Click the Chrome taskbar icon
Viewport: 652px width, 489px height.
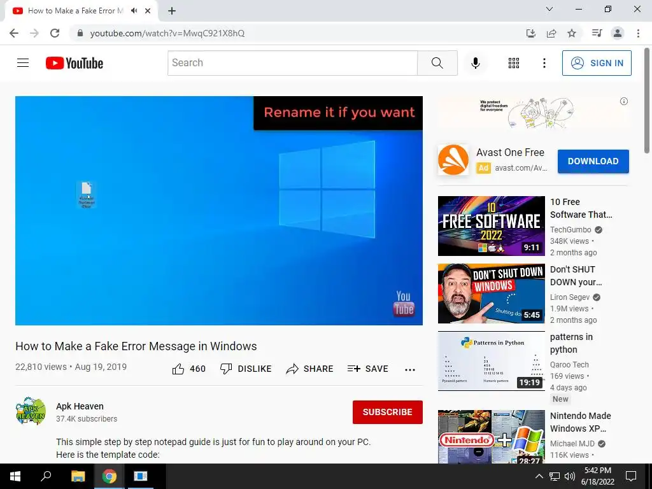coord(110,476)
